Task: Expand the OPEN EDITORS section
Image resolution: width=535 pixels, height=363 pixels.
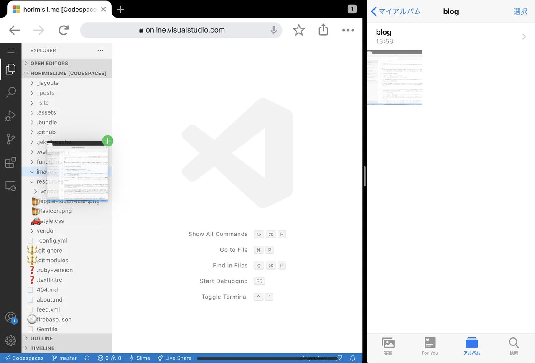Action: [67, 64]
